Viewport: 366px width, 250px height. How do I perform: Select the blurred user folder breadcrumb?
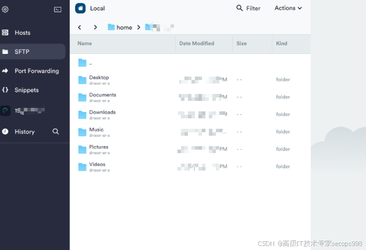pyautogui.click(x=159, y=27)
